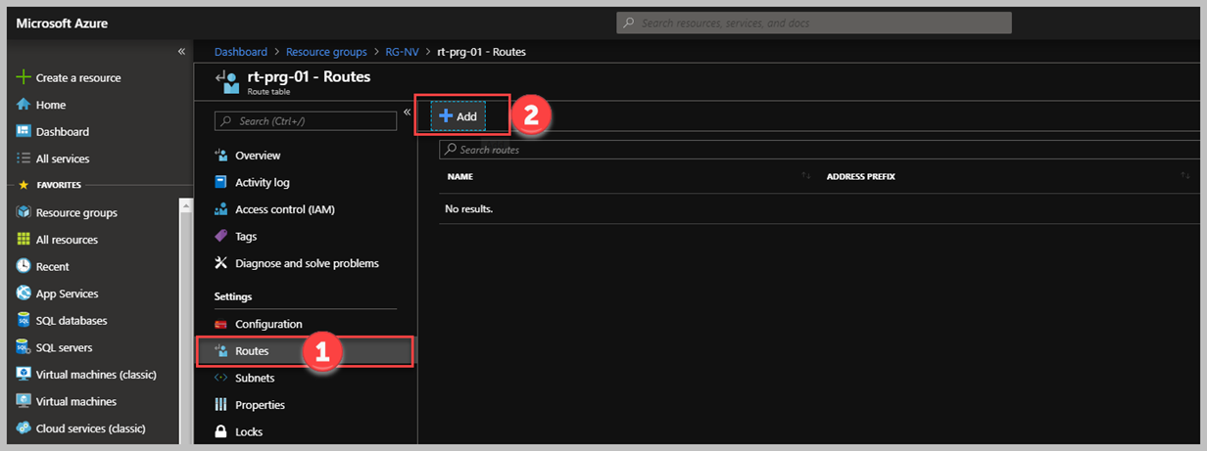The width and height of the screenshot is (1207, 451).
Task: Sort routes by NAME column arrows
Action: click(806, 176)
